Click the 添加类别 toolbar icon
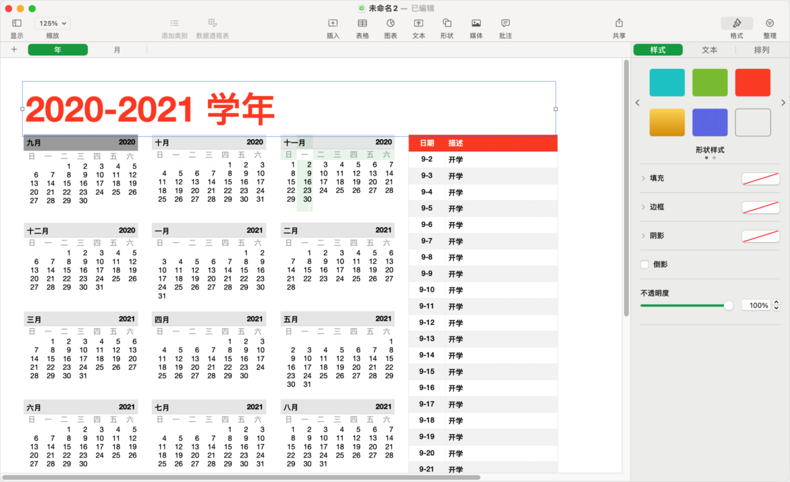This screenshot has width=790, height=482. [x=174, y=23]
